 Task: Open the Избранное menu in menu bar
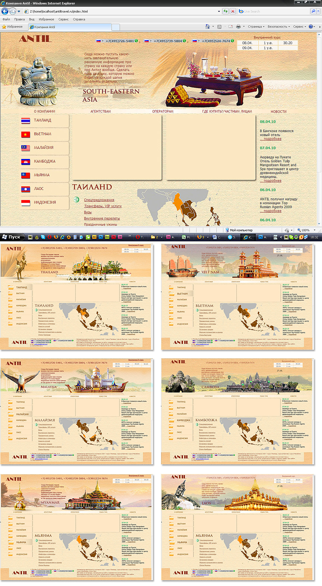[46, 19]
